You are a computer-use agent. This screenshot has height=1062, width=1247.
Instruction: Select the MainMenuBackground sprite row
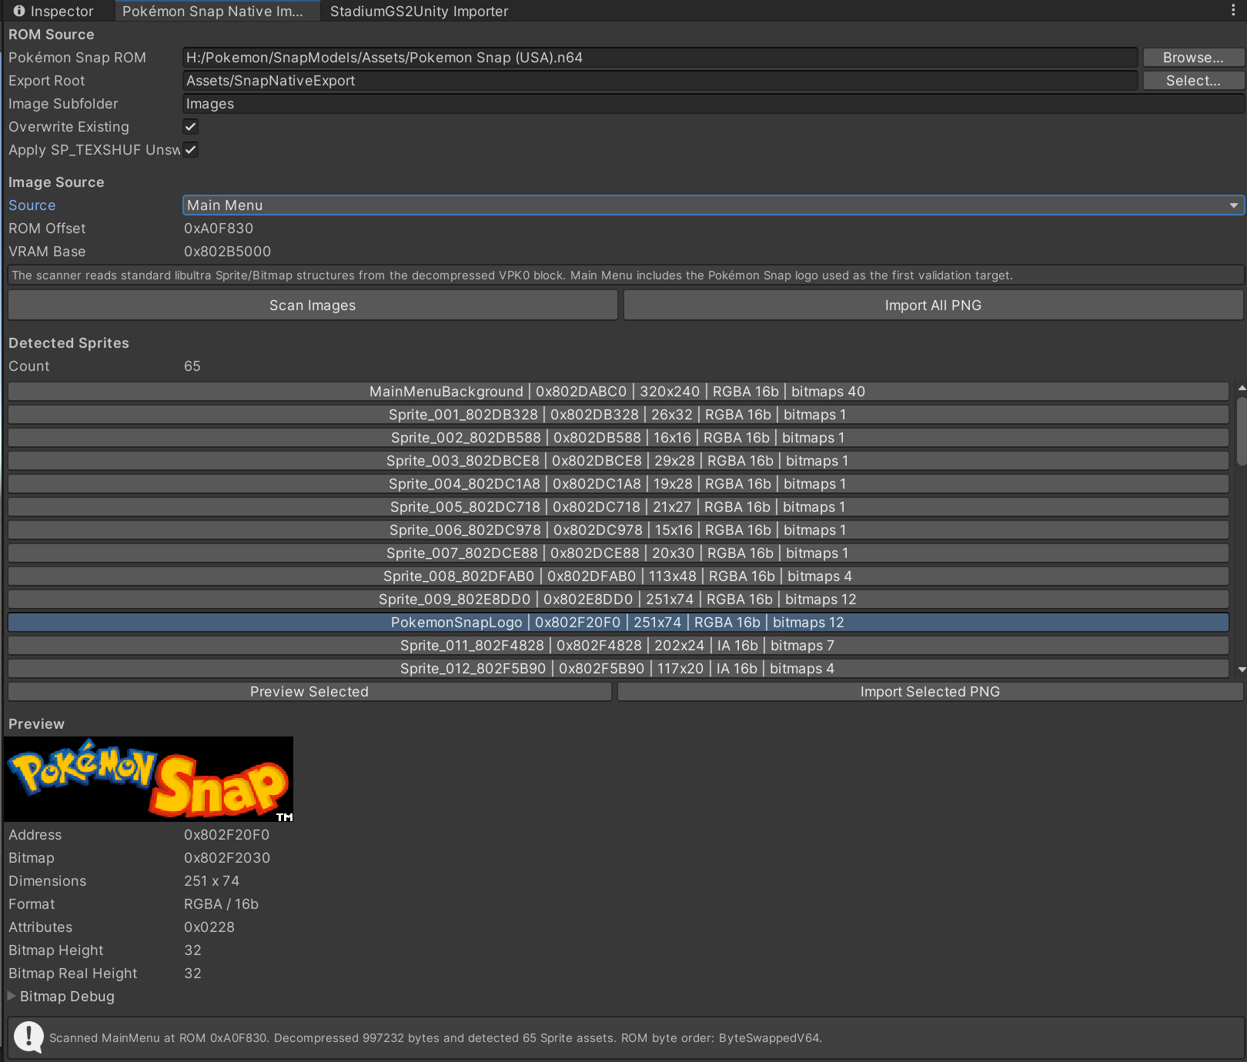tap(618, 392)
